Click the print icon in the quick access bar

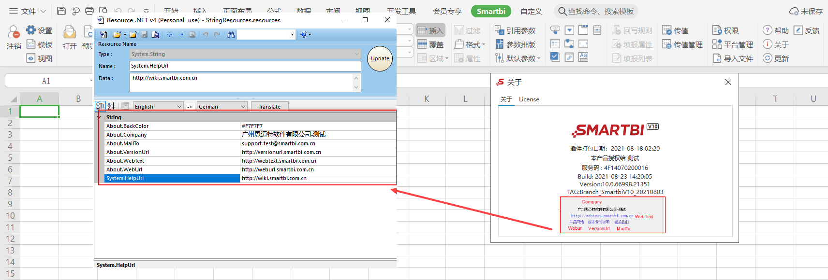[89, 11]
